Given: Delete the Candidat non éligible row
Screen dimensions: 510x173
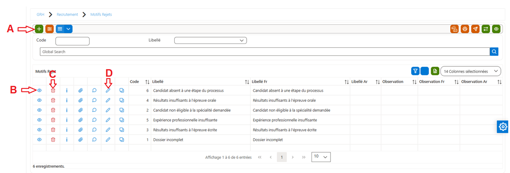Looking at the screenshot, I should coord(53,110).
